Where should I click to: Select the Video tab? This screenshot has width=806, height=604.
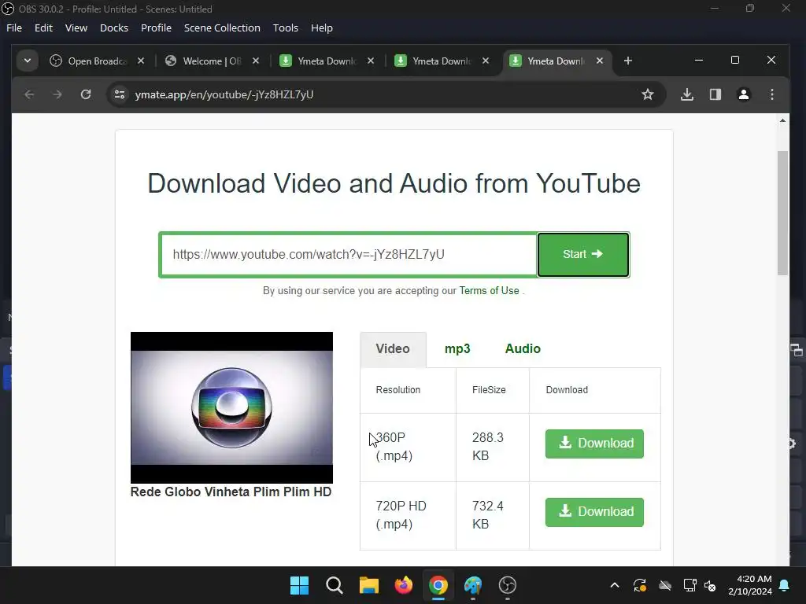coord(393,348)
